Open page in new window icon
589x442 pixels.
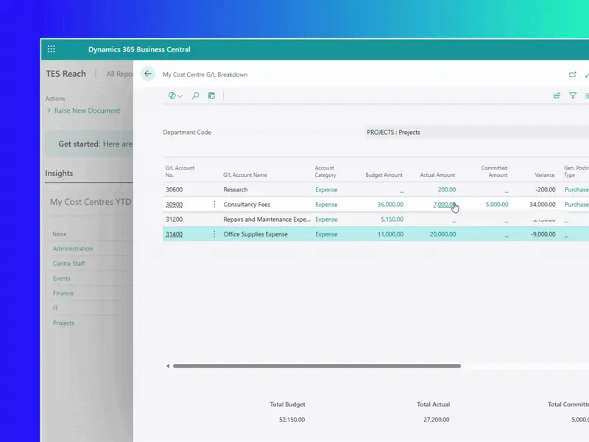point(573,74)
